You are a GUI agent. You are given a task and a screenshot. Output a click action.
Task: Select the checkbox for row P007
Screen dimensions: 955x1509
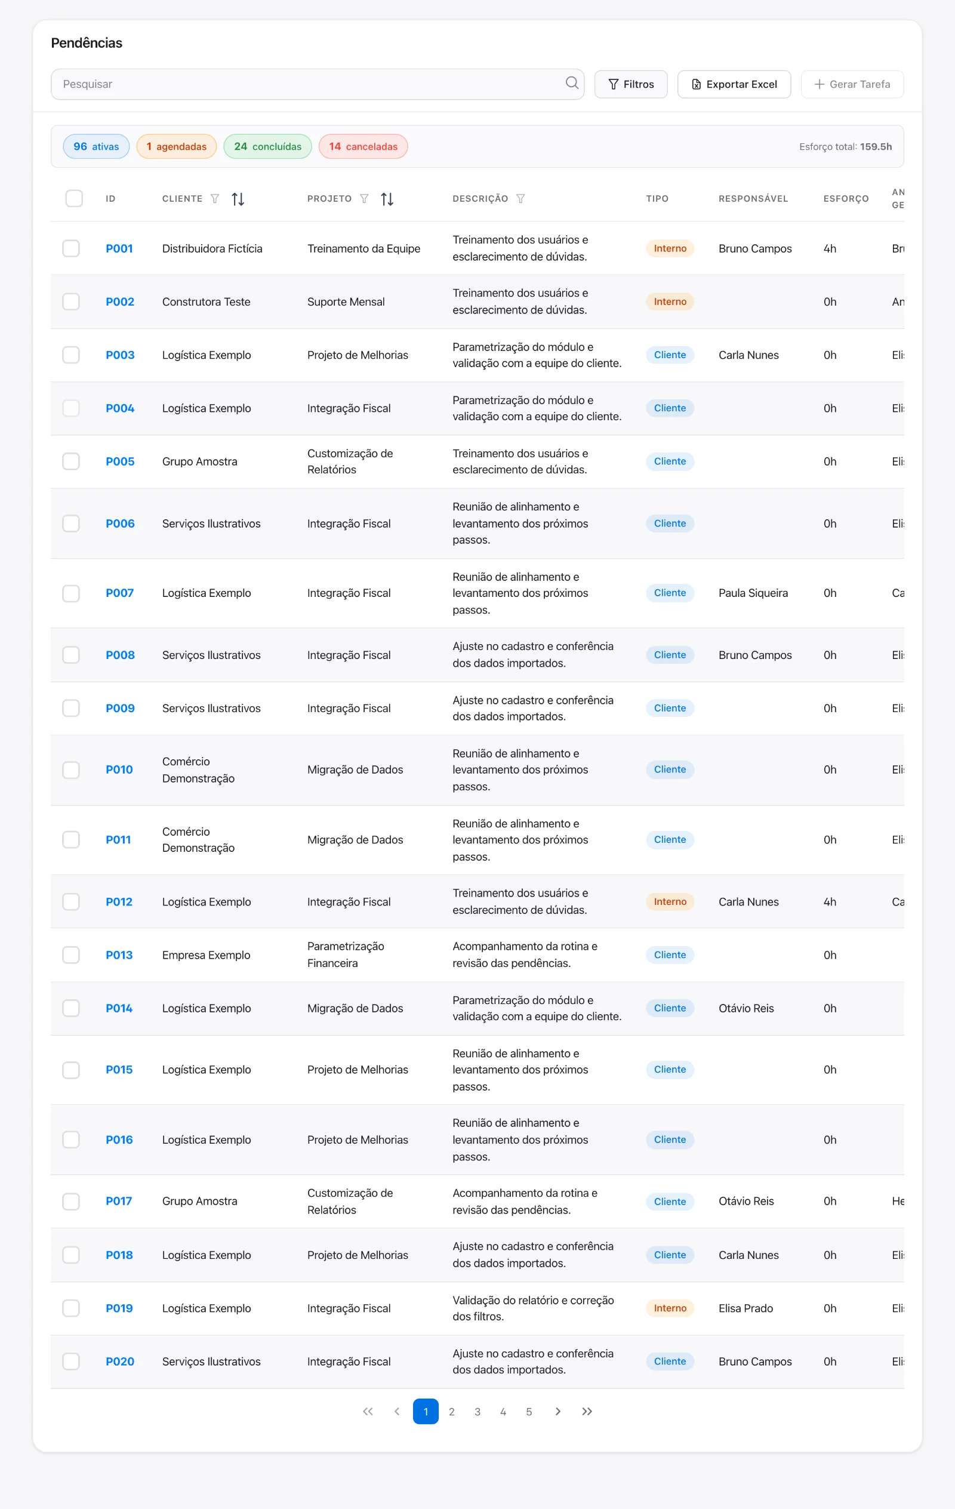[71, 593]
